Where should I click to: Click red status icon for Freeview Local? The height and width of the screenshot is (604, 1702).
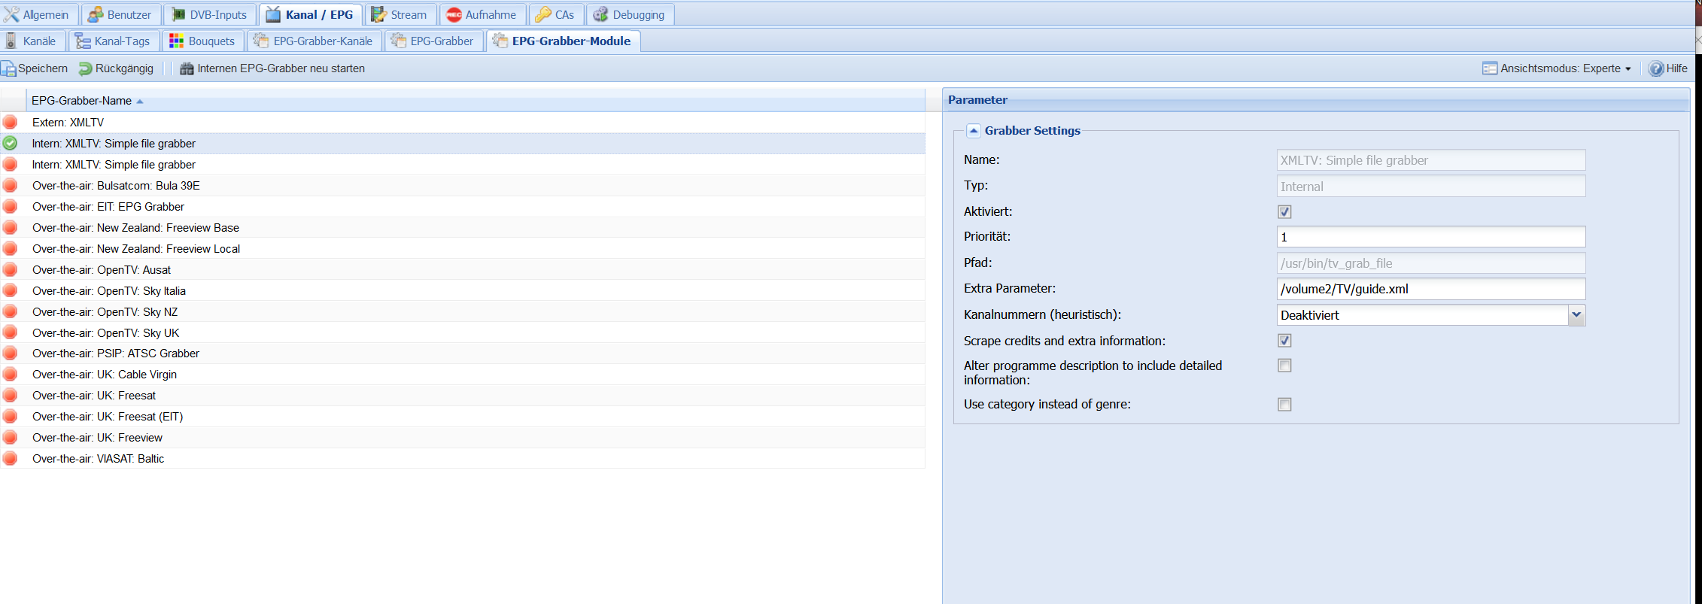(x=10, y=248)
